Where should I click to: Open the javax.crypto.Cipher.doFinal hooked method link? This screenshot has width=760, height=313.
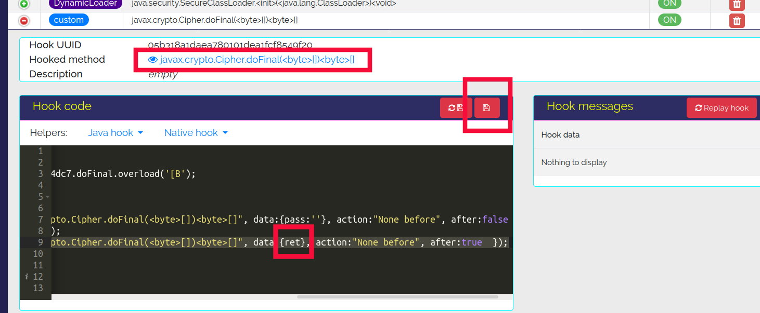coord(257,60)
